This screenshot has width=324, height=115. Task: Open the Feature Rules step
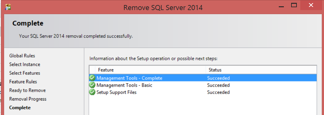(x=23, y=81)
